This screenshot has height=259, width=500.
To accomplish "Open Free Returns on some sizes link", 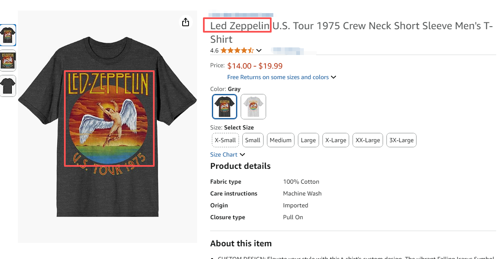I will coord(278,77).
